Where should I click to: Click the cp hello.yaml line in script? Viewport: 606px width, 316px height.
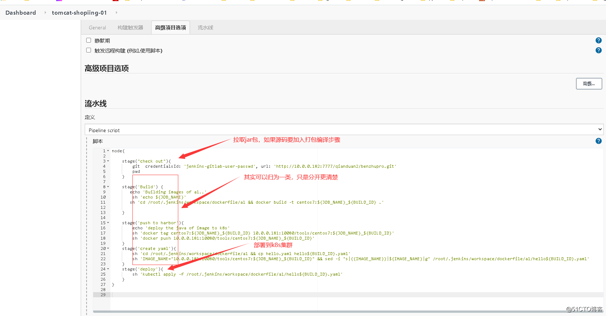pyautogui.click(x=241, y=254)
